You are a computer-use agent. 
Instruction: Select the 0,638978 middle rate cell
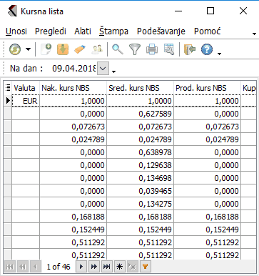140,152
